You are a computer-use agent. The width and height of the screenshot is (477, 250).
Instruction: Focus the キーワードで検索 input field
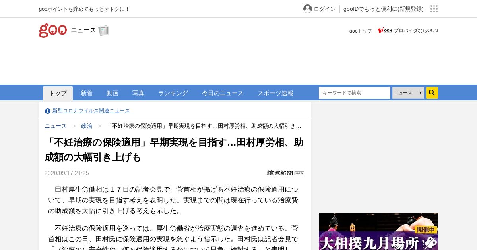coord(355,93)
